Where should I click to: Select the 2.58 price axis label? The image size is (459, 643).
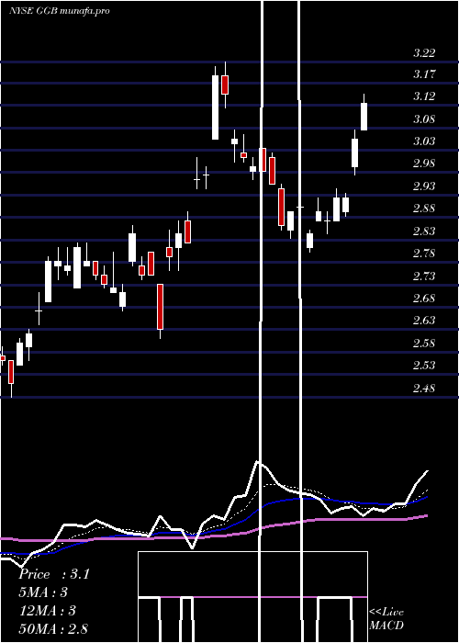click(424, 344)
